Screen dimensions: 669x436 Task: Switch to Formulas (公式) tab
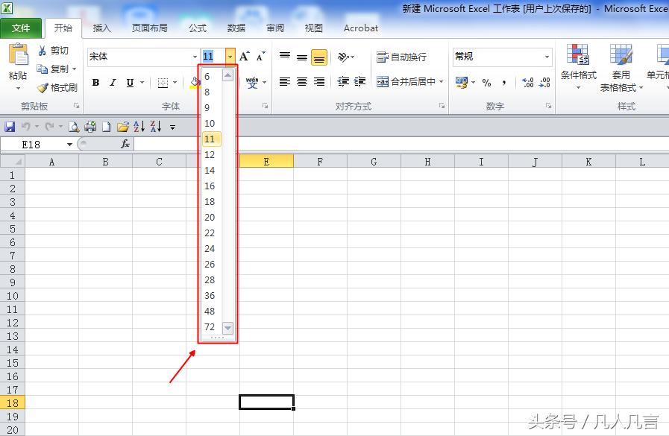pyautogui.click(x=198, y=28)
